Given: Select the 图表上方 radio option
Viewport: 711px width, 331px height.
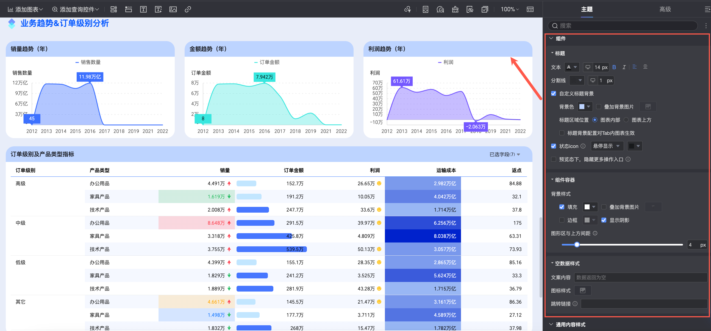Looking at the screenshot, I should (626, 120).
